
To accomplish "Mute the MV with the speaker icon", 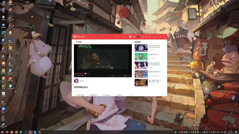I will pos(109,76).
